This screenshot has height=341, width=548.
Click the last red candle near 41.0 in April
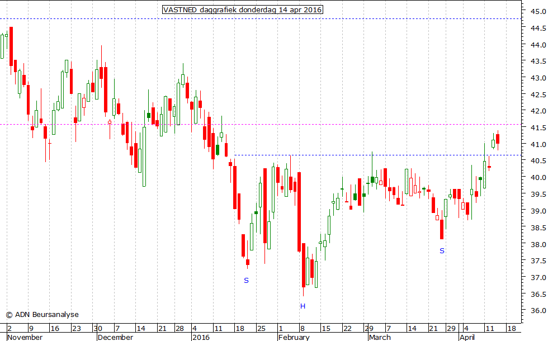coord(498,139)
